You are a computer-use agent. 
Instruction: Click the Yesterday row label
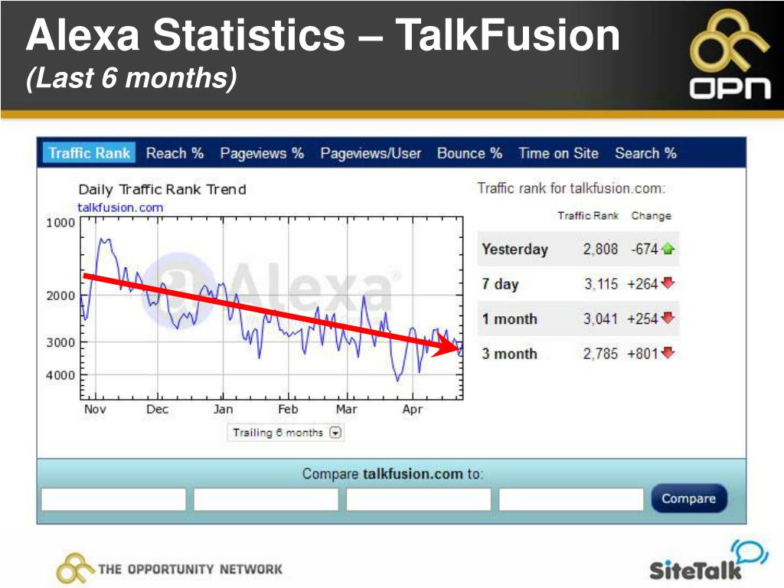coord(515,249)
